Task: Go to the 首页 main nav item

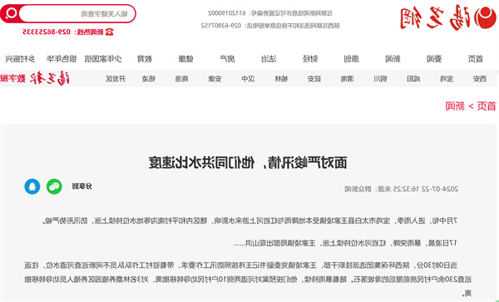Action: pyautogui.click(x=475, y=59)
